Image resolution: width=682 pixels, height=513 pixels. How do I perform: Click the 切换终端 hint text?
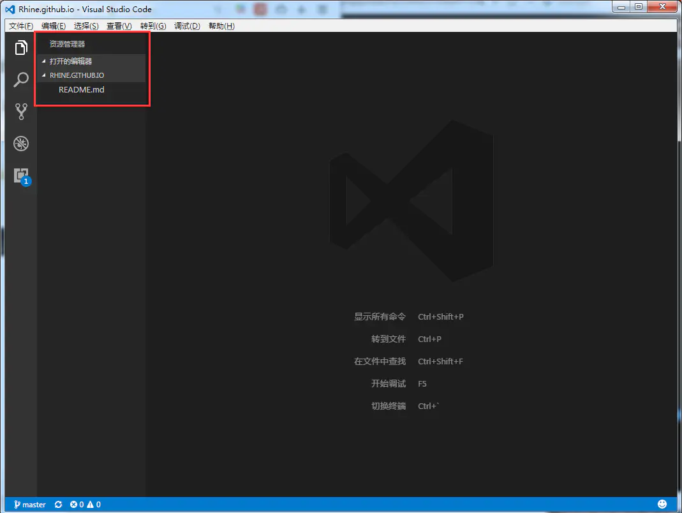[389, 406]
